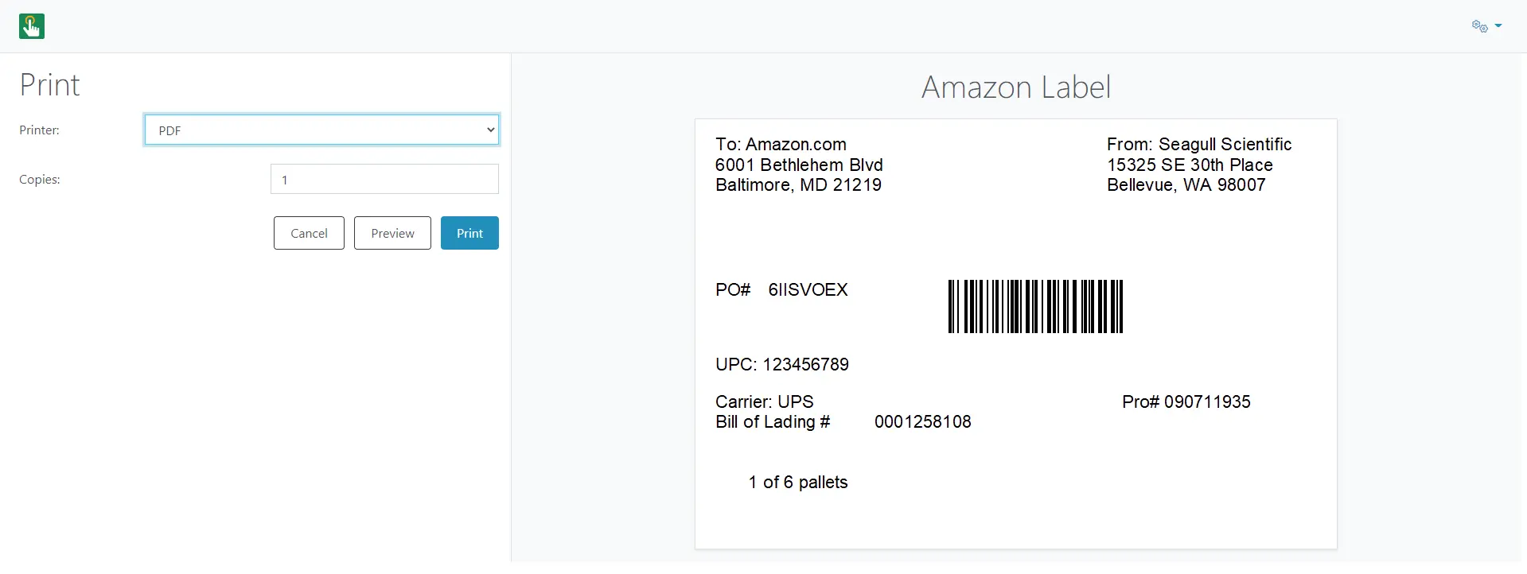
Task: Click the From: Seagull Scientific address
Action: [x=1199, y=165]
